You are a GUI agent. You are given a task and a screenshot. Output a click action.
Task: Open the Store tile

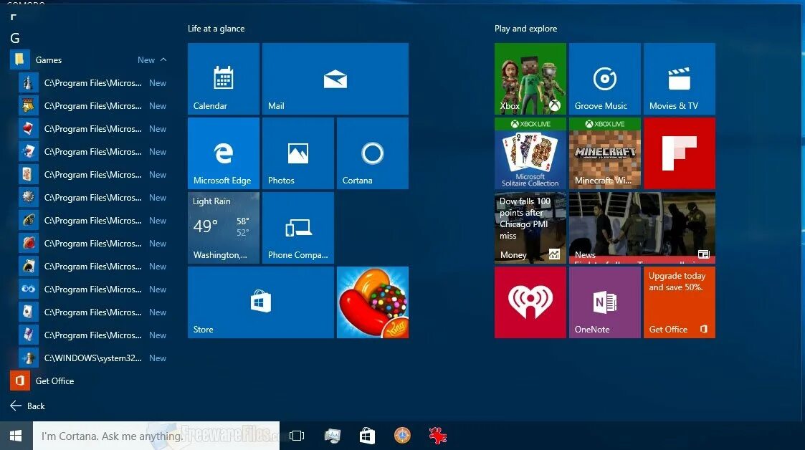click(x=261, y=302)
